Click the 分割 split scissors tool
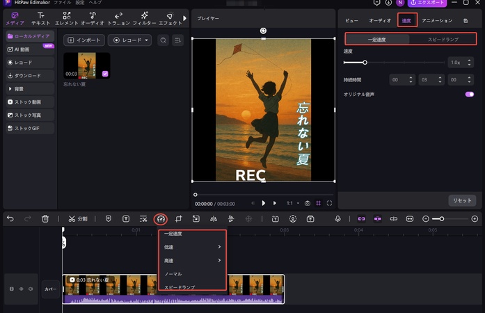 pos(78,218)
